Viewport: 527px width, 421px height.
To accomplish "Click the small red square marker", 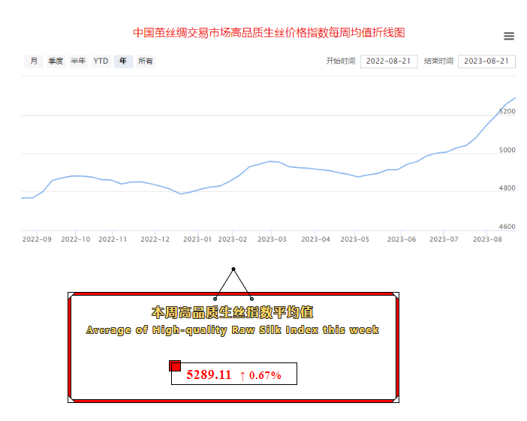I will pyautogui.click(x=175, y=365).
